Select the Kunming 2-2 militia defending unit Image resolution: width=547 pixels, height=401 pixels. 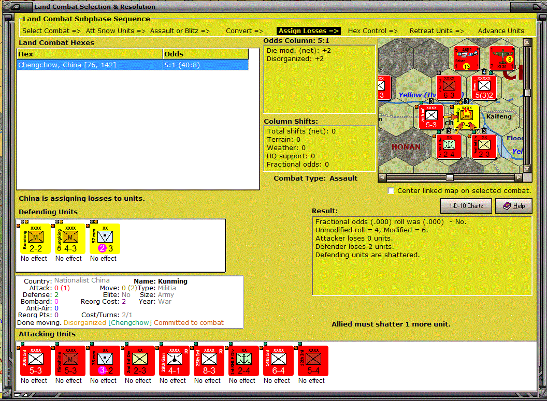pyautogui.click(x=36, y=239)
